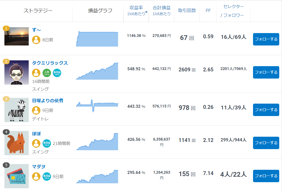Click the デイトレ label

click(40, 119)
